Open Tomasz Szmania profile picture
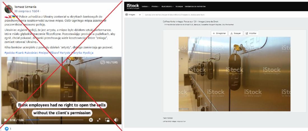The image size is (308, 131). pyautogui.click(x=8, y=9)
